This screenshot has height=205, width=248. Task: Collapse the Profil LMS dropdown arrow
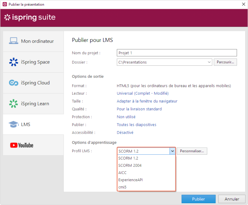pyautogui.click(x=173, y=151)
